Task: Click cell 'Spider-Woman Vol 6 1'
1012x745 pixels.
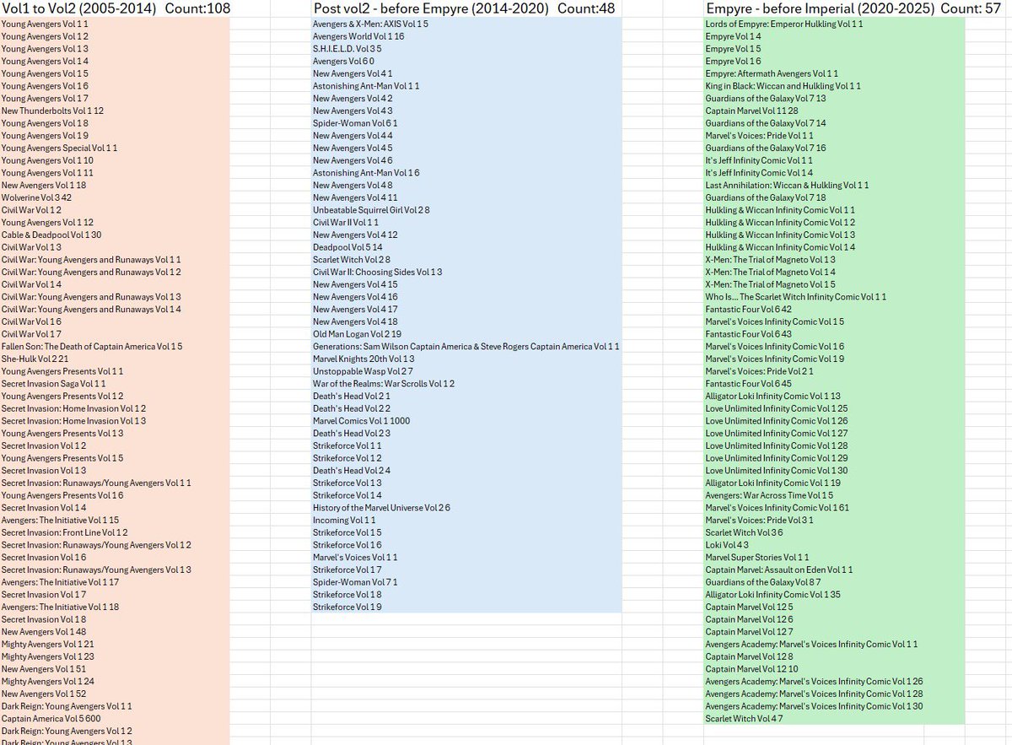Action: coord(466,123)
